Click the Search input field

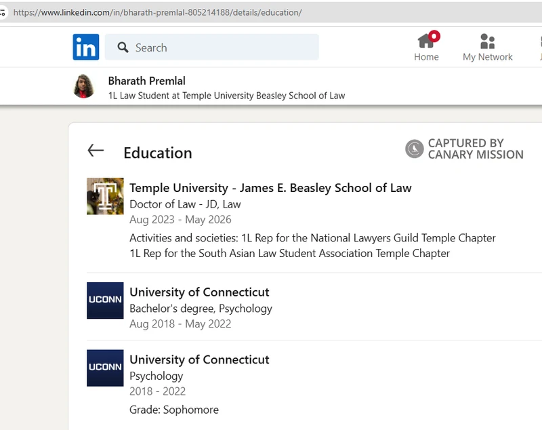click(212, 47)
